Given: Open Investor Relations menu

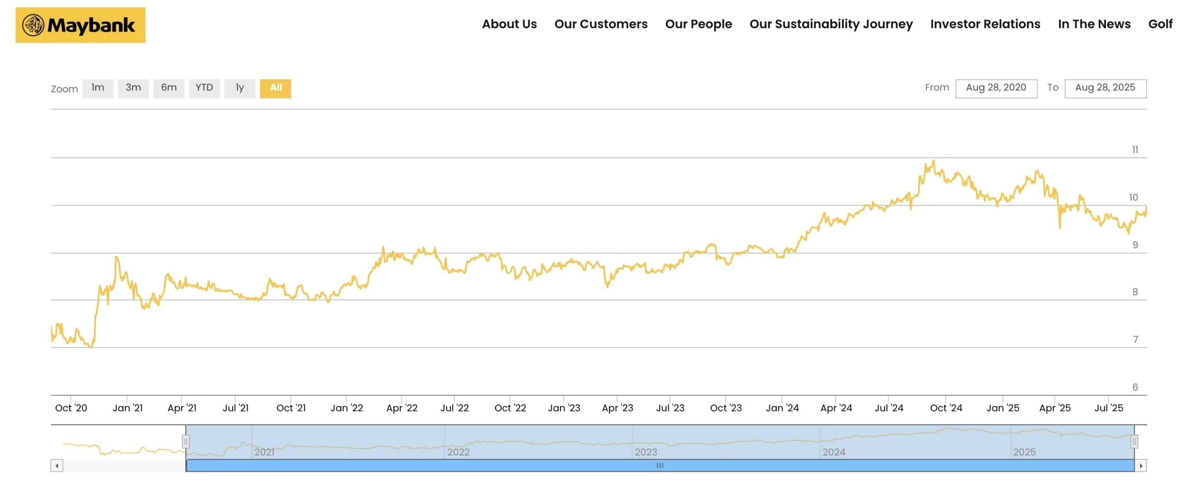Looking at the screenshot, I should (x=985, y=24).
